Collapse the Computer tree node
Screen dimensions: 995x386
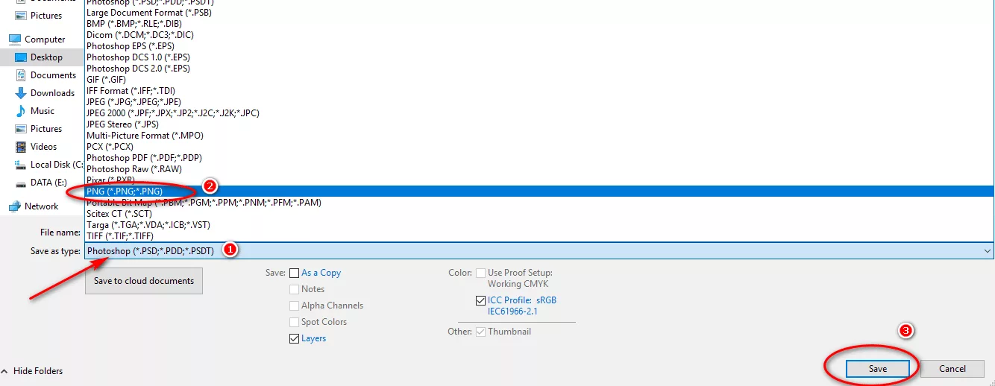tap(4, 39)
